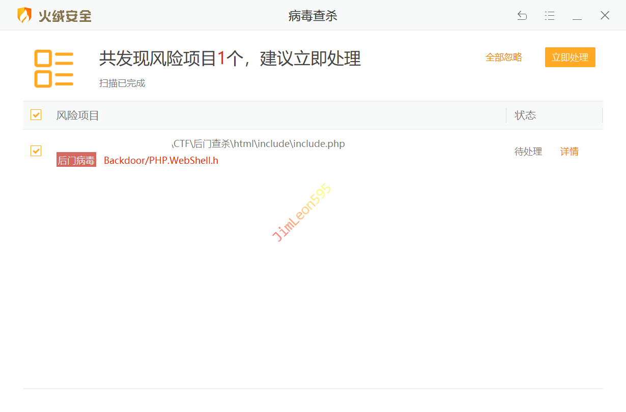Click the 火绒安全 brand name text
Image resolution: width=626 pixels, height=412 pixels.
(65, 16)
